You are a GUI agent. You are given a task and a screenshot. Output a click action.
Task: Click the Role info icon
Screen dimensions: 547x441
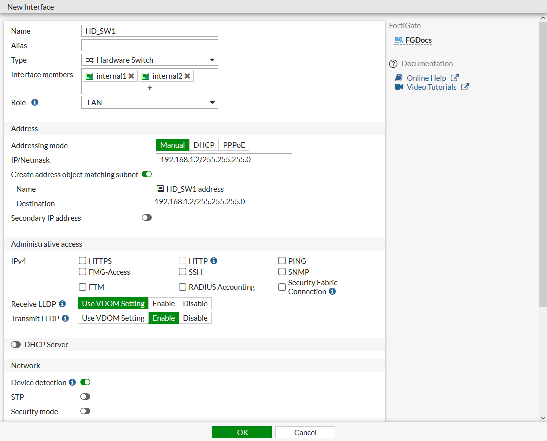tap(34, 102)
